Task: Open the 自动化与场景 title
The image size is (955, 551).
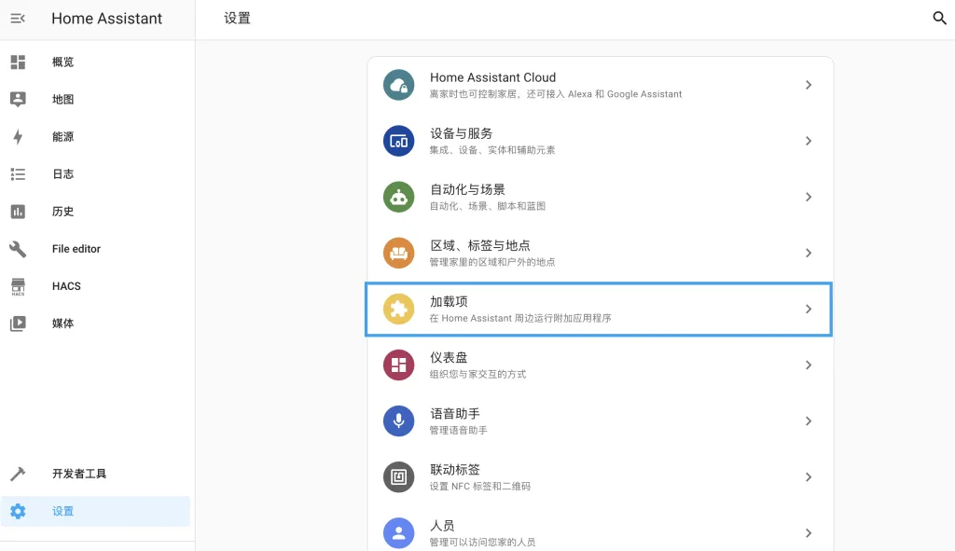Action: tap(468, 190)
